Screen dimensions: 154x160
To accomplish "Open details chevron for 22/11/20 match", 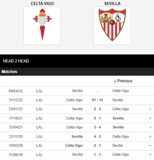I will click(150, 136).
